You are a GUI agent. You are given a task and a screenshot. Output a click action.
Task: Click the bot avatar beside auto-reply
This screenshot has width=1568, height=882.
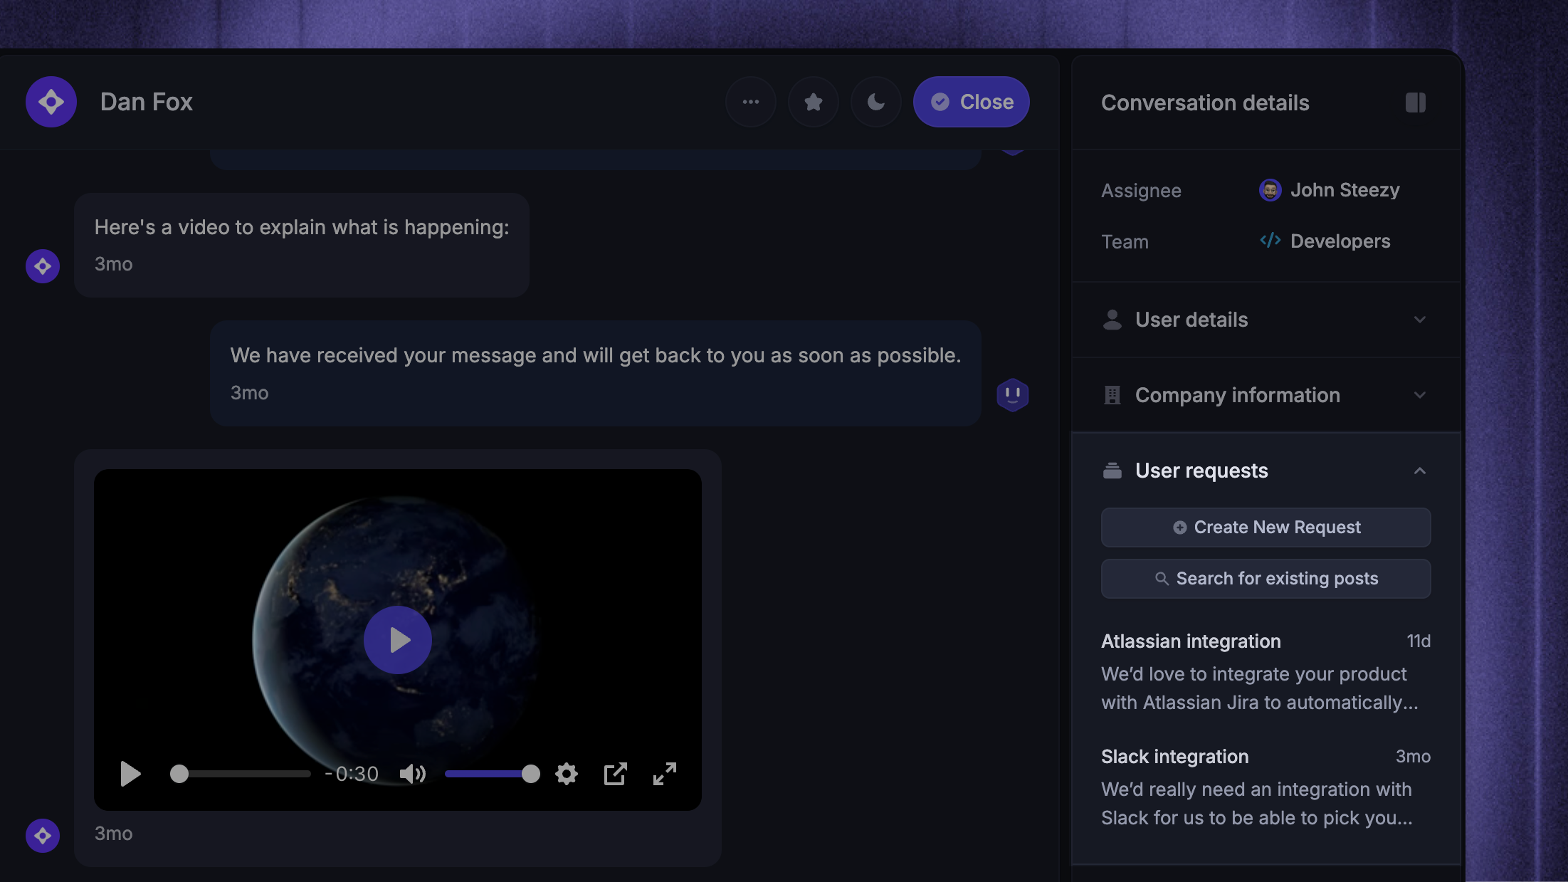[x=1012, y=395]
